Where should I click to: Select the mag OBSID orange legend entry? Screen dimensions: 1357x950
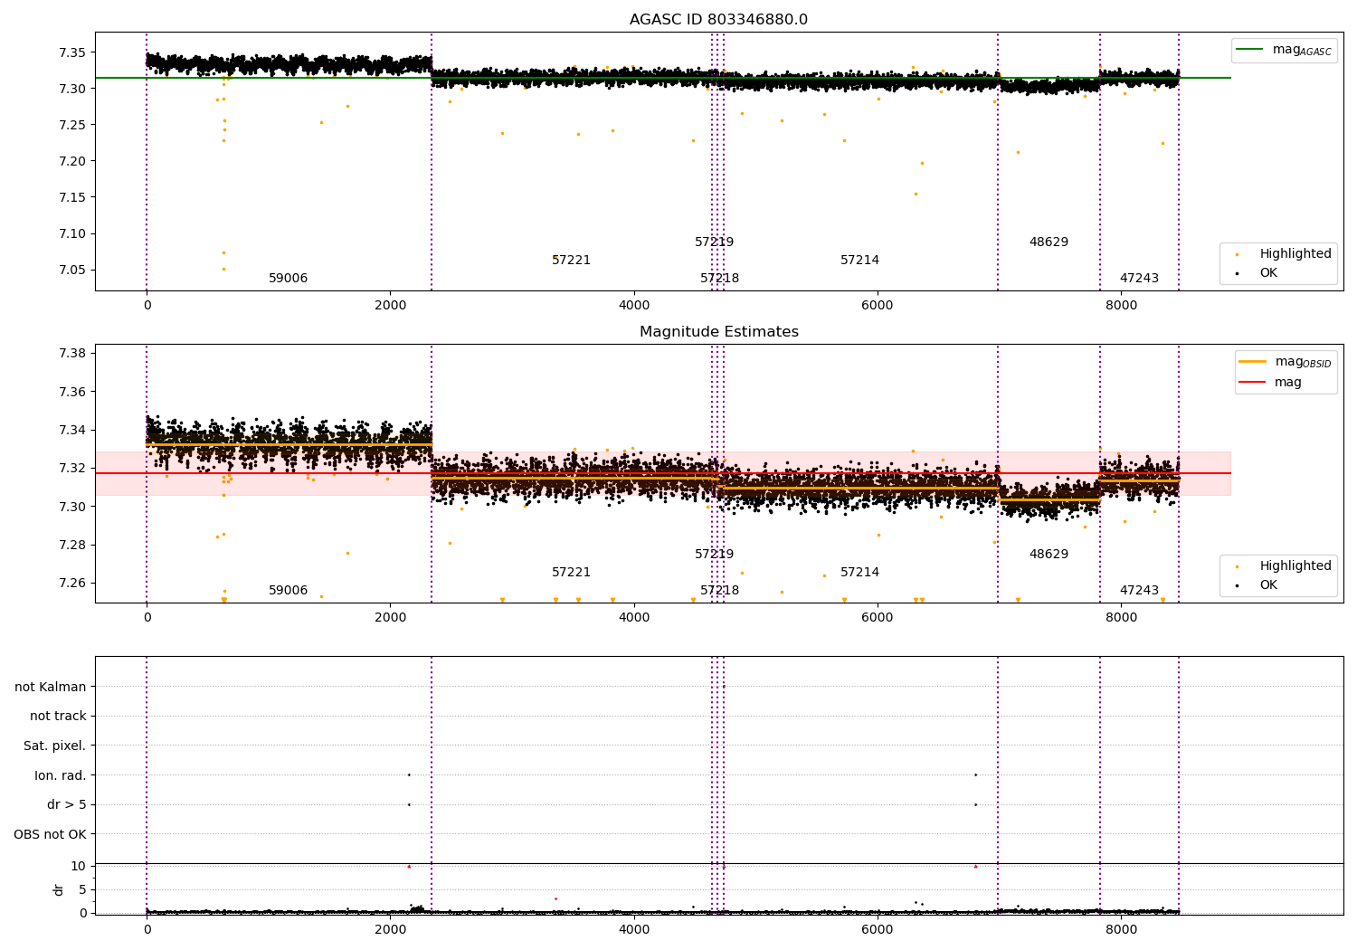pos(1285,362)
